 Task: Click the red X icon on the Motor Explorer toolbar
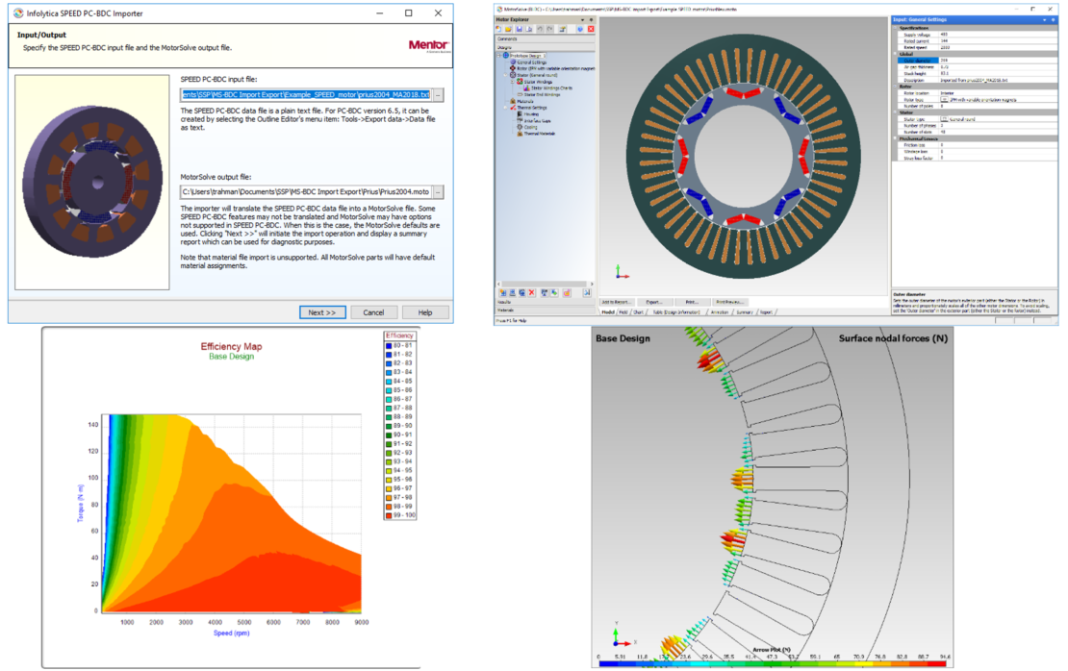click(591, 29)
